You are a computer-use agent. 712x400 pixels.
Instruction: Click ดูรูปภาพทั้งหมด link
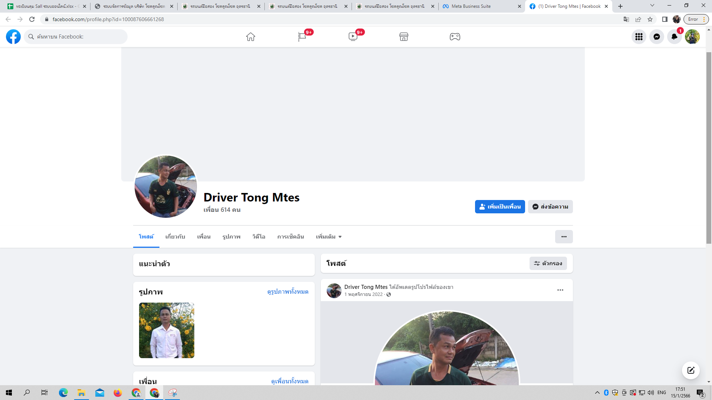[287, 292]
